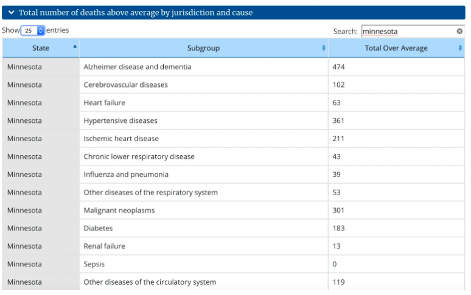471x295 pixels.
Task: Select the Cerebrovascular diseases row
Action: tap(234, 85)
